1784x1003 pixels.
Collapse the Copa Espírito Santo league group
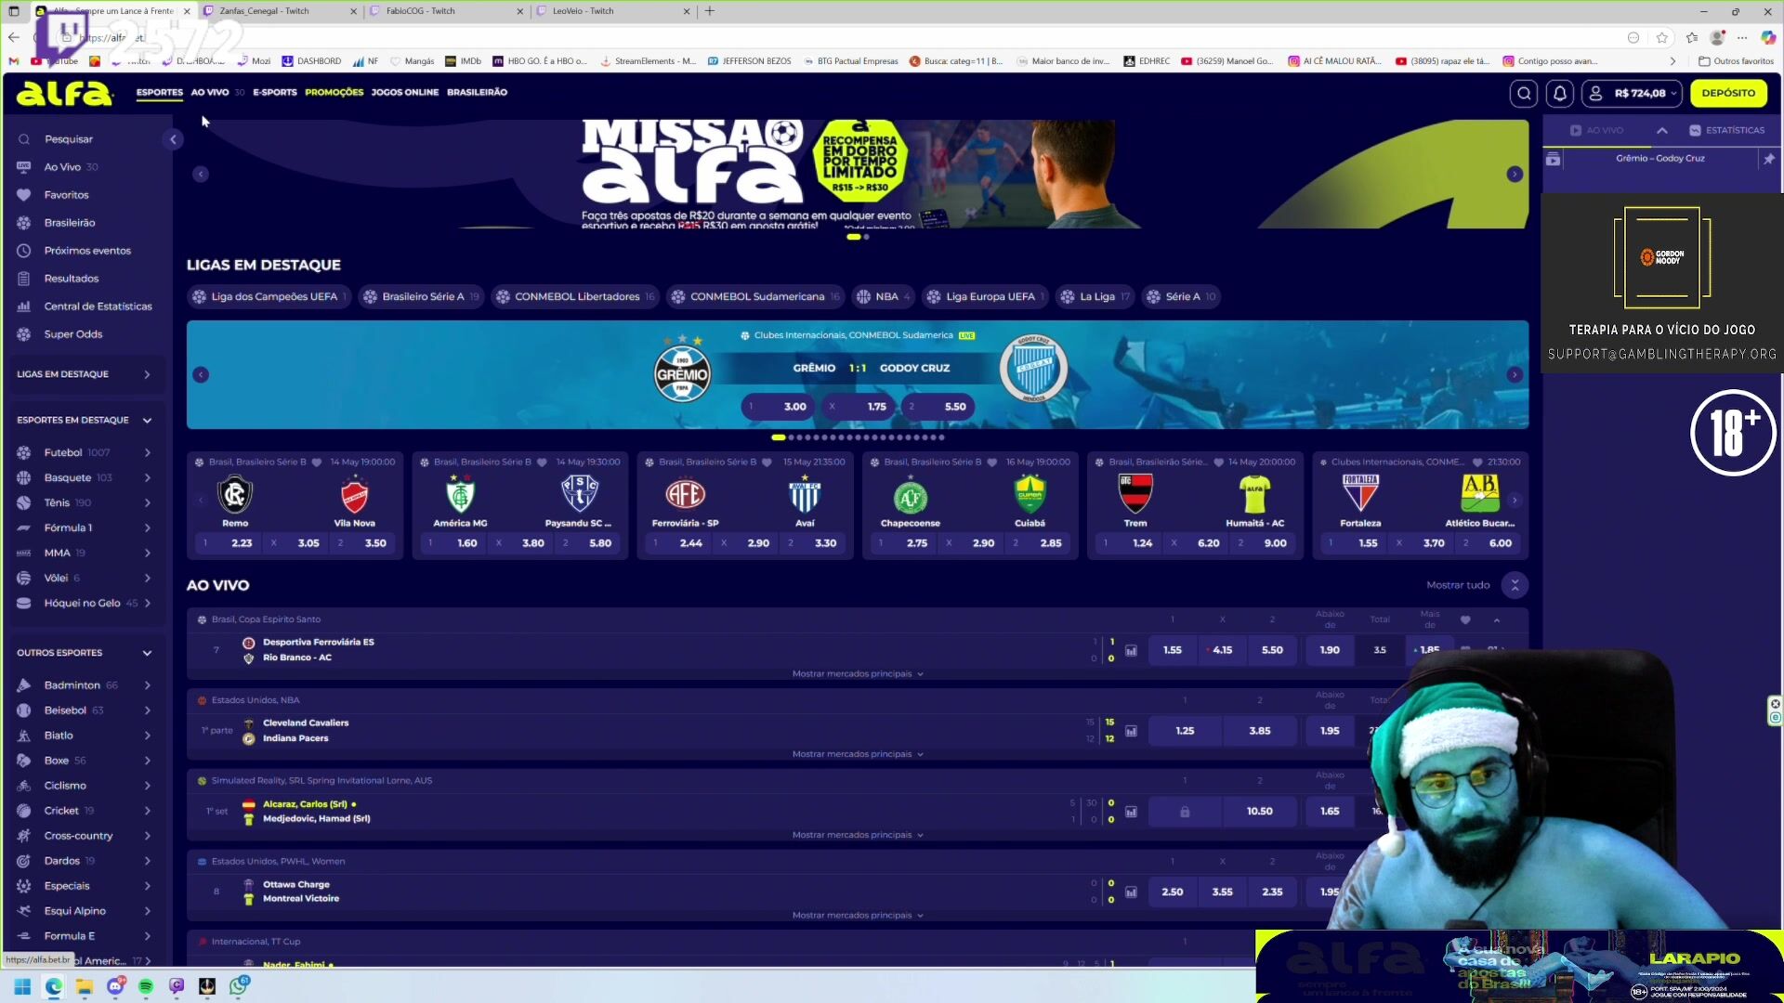tap(1496, 619)
